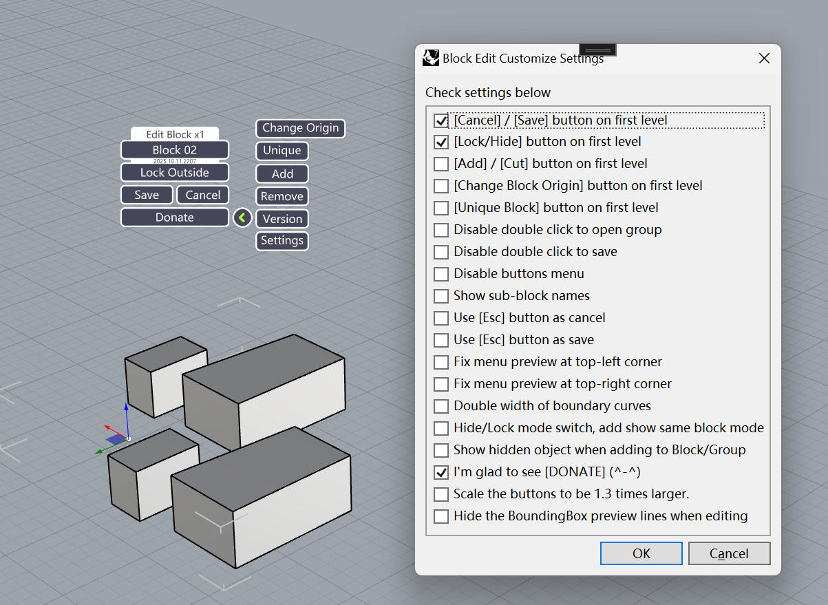Click the Rhino icon in dialog title
The width and height of the screenshot is (828, 605).
tap(431, 59)
